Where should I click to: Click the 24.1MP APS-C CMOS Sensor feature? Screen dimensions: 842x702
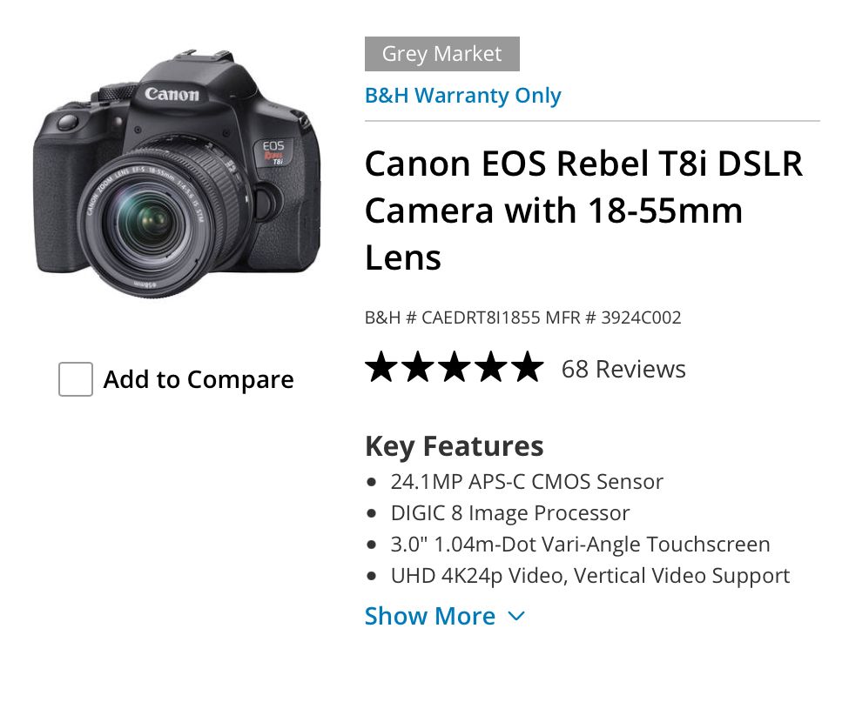click(x=527, y=482)
